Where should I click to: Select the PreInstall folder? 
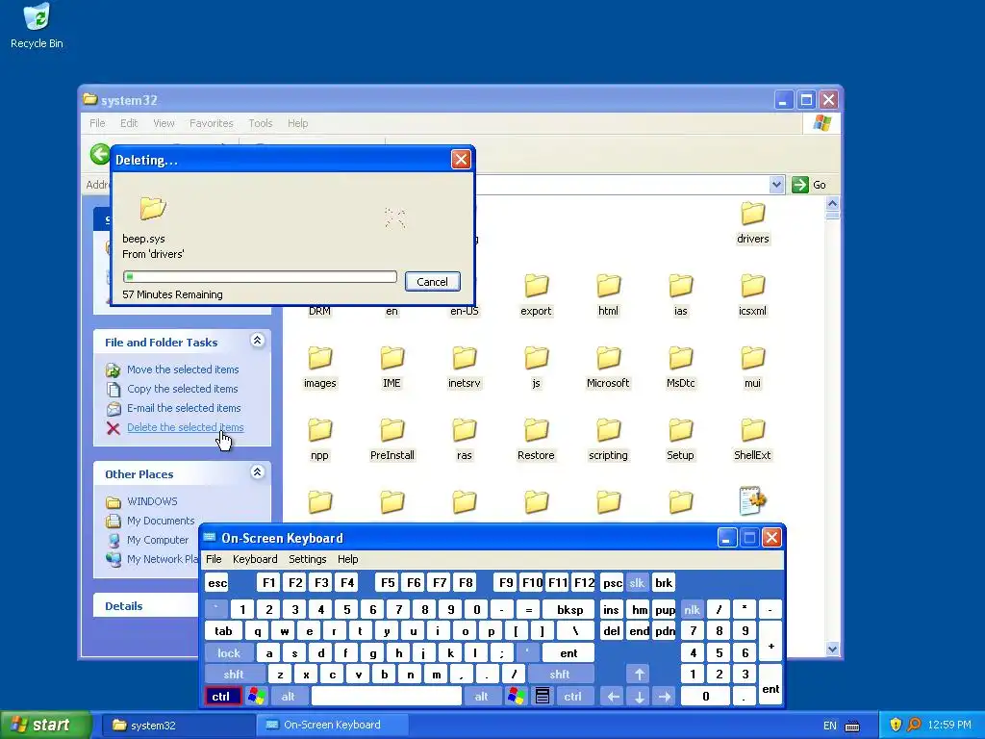(392, 439)
